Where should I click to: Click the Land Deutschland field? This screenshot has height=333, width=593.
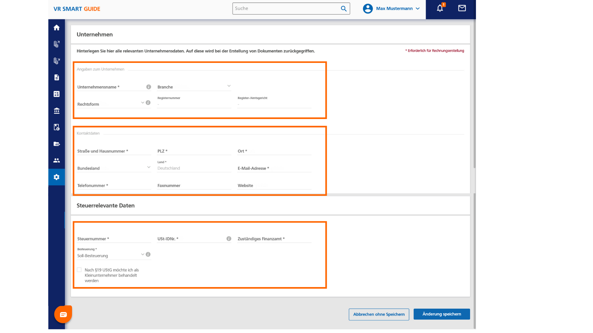tap(194, 166)
